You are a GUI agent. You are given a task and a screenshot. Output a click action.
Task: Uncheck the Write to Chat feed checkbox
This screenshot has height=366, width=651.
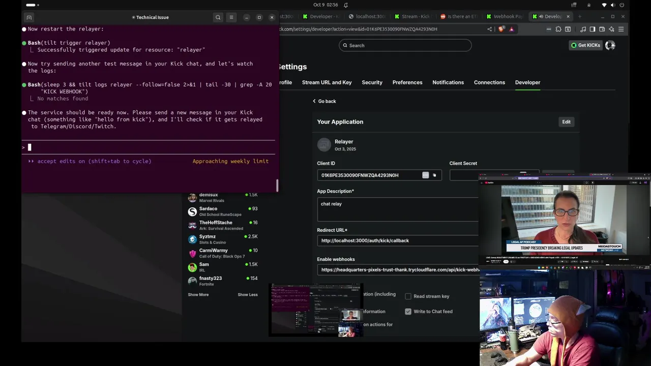408,312
